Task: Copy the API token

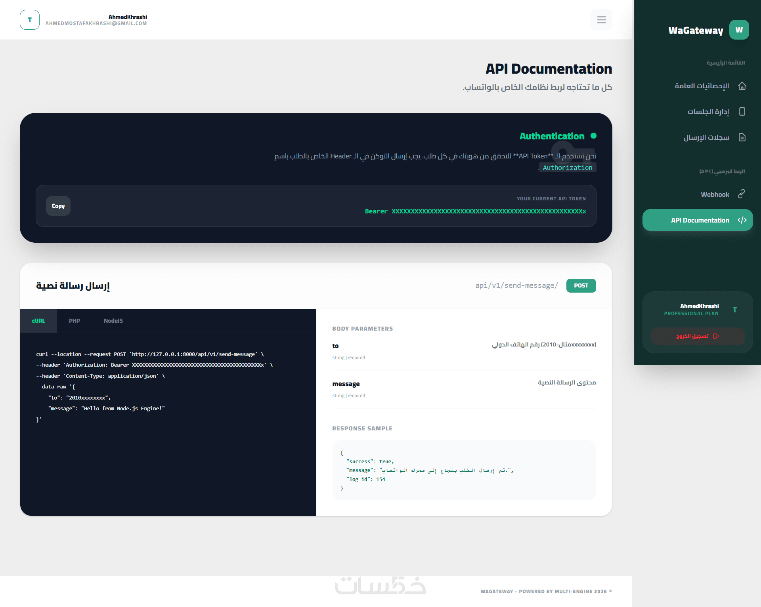Action: pos(58,206)
